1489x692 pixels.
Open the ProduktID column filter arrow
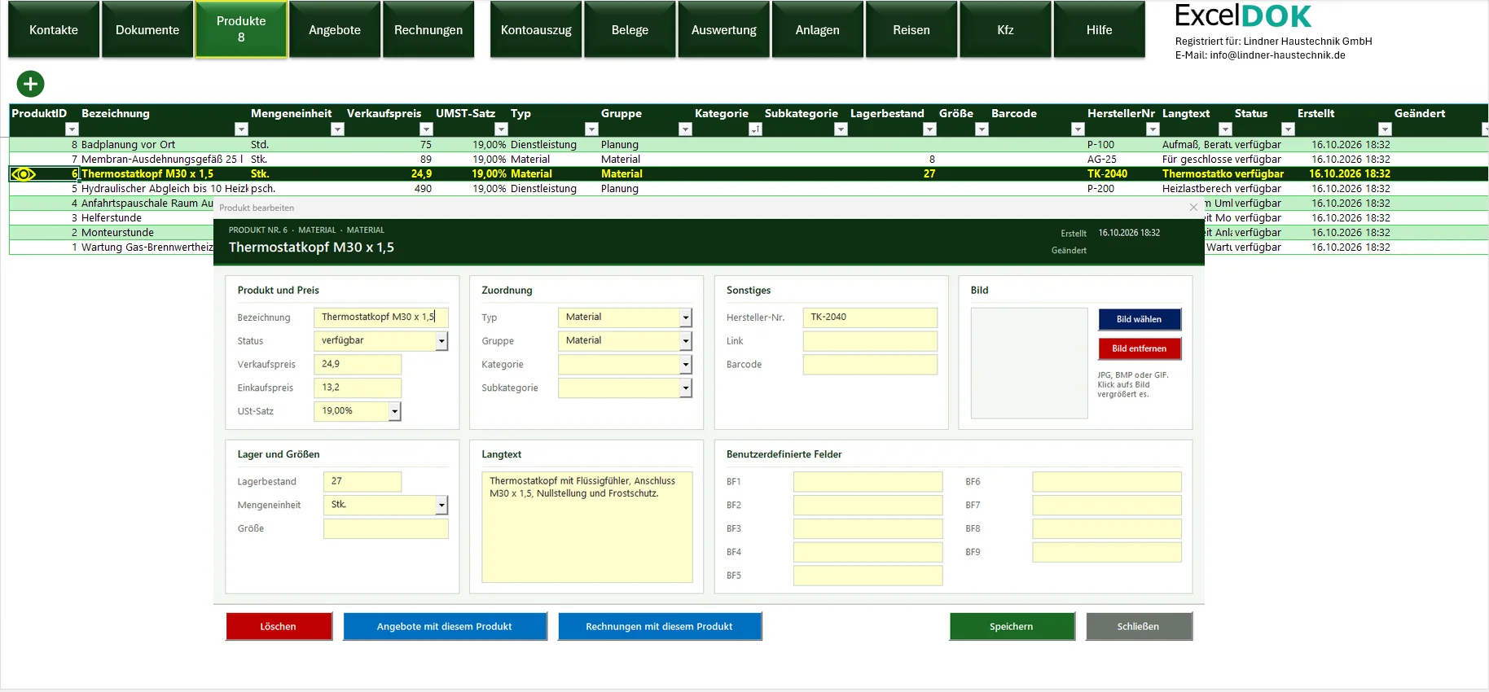coord(72,129)
